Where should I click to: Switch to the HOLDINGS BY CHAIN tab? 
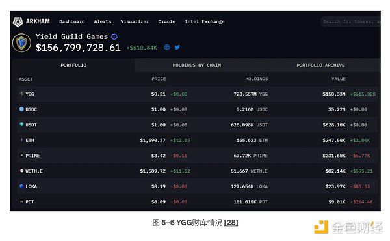[x=197, y=65]
